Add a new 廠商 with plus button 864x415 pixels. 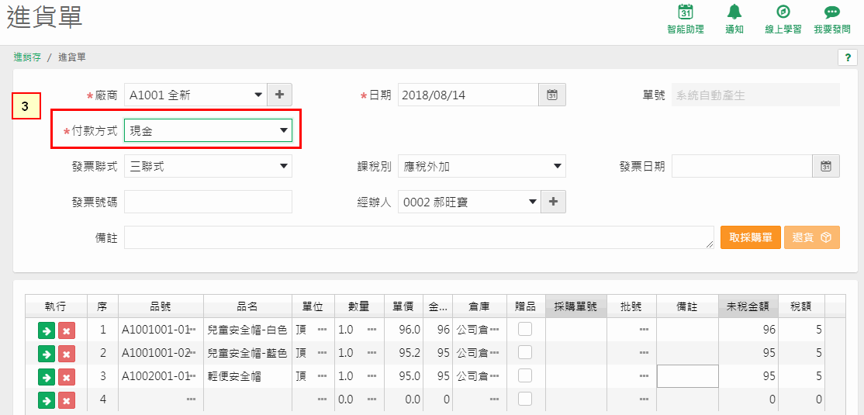coord(279,95)
